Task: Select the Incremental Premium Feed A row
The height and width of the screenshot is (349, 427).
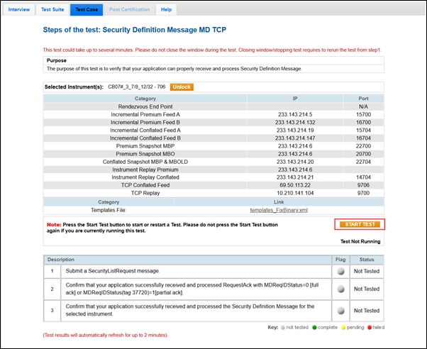Action: click(x=145, y=113)
